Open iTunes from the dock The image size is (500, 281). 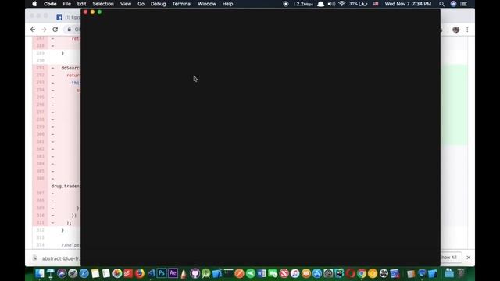295,273
